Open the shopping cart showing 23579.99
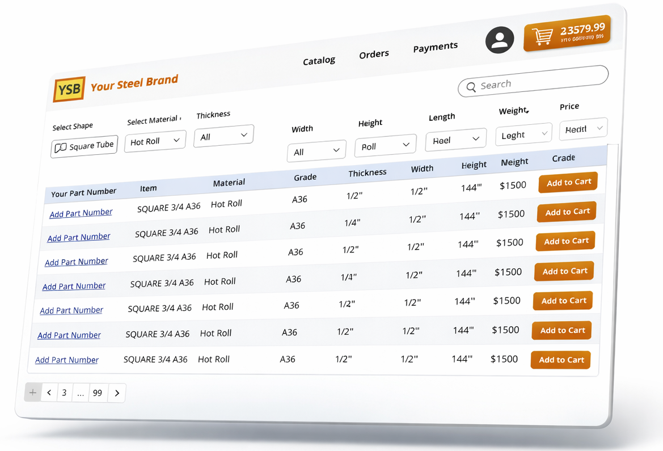The height and width of the screenshot is (451, 663). tap(567, 33)
